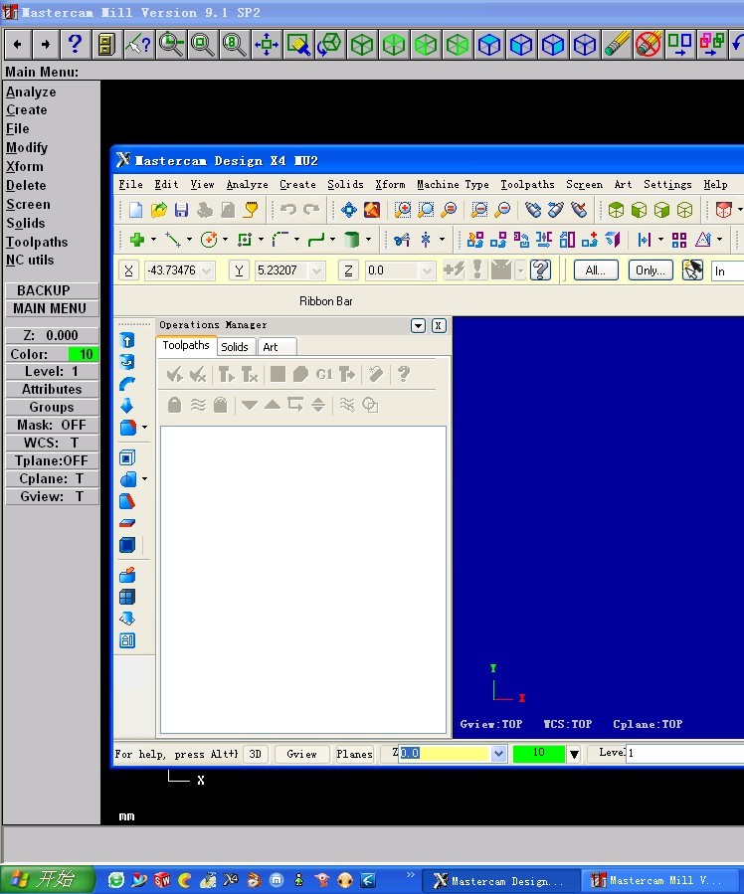Click the All... selection button
The width and height of the screenshot is (744, 894).
596,270
